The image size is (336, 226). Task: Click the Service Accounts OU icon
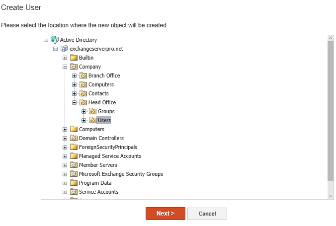click(x=74, y=192)
